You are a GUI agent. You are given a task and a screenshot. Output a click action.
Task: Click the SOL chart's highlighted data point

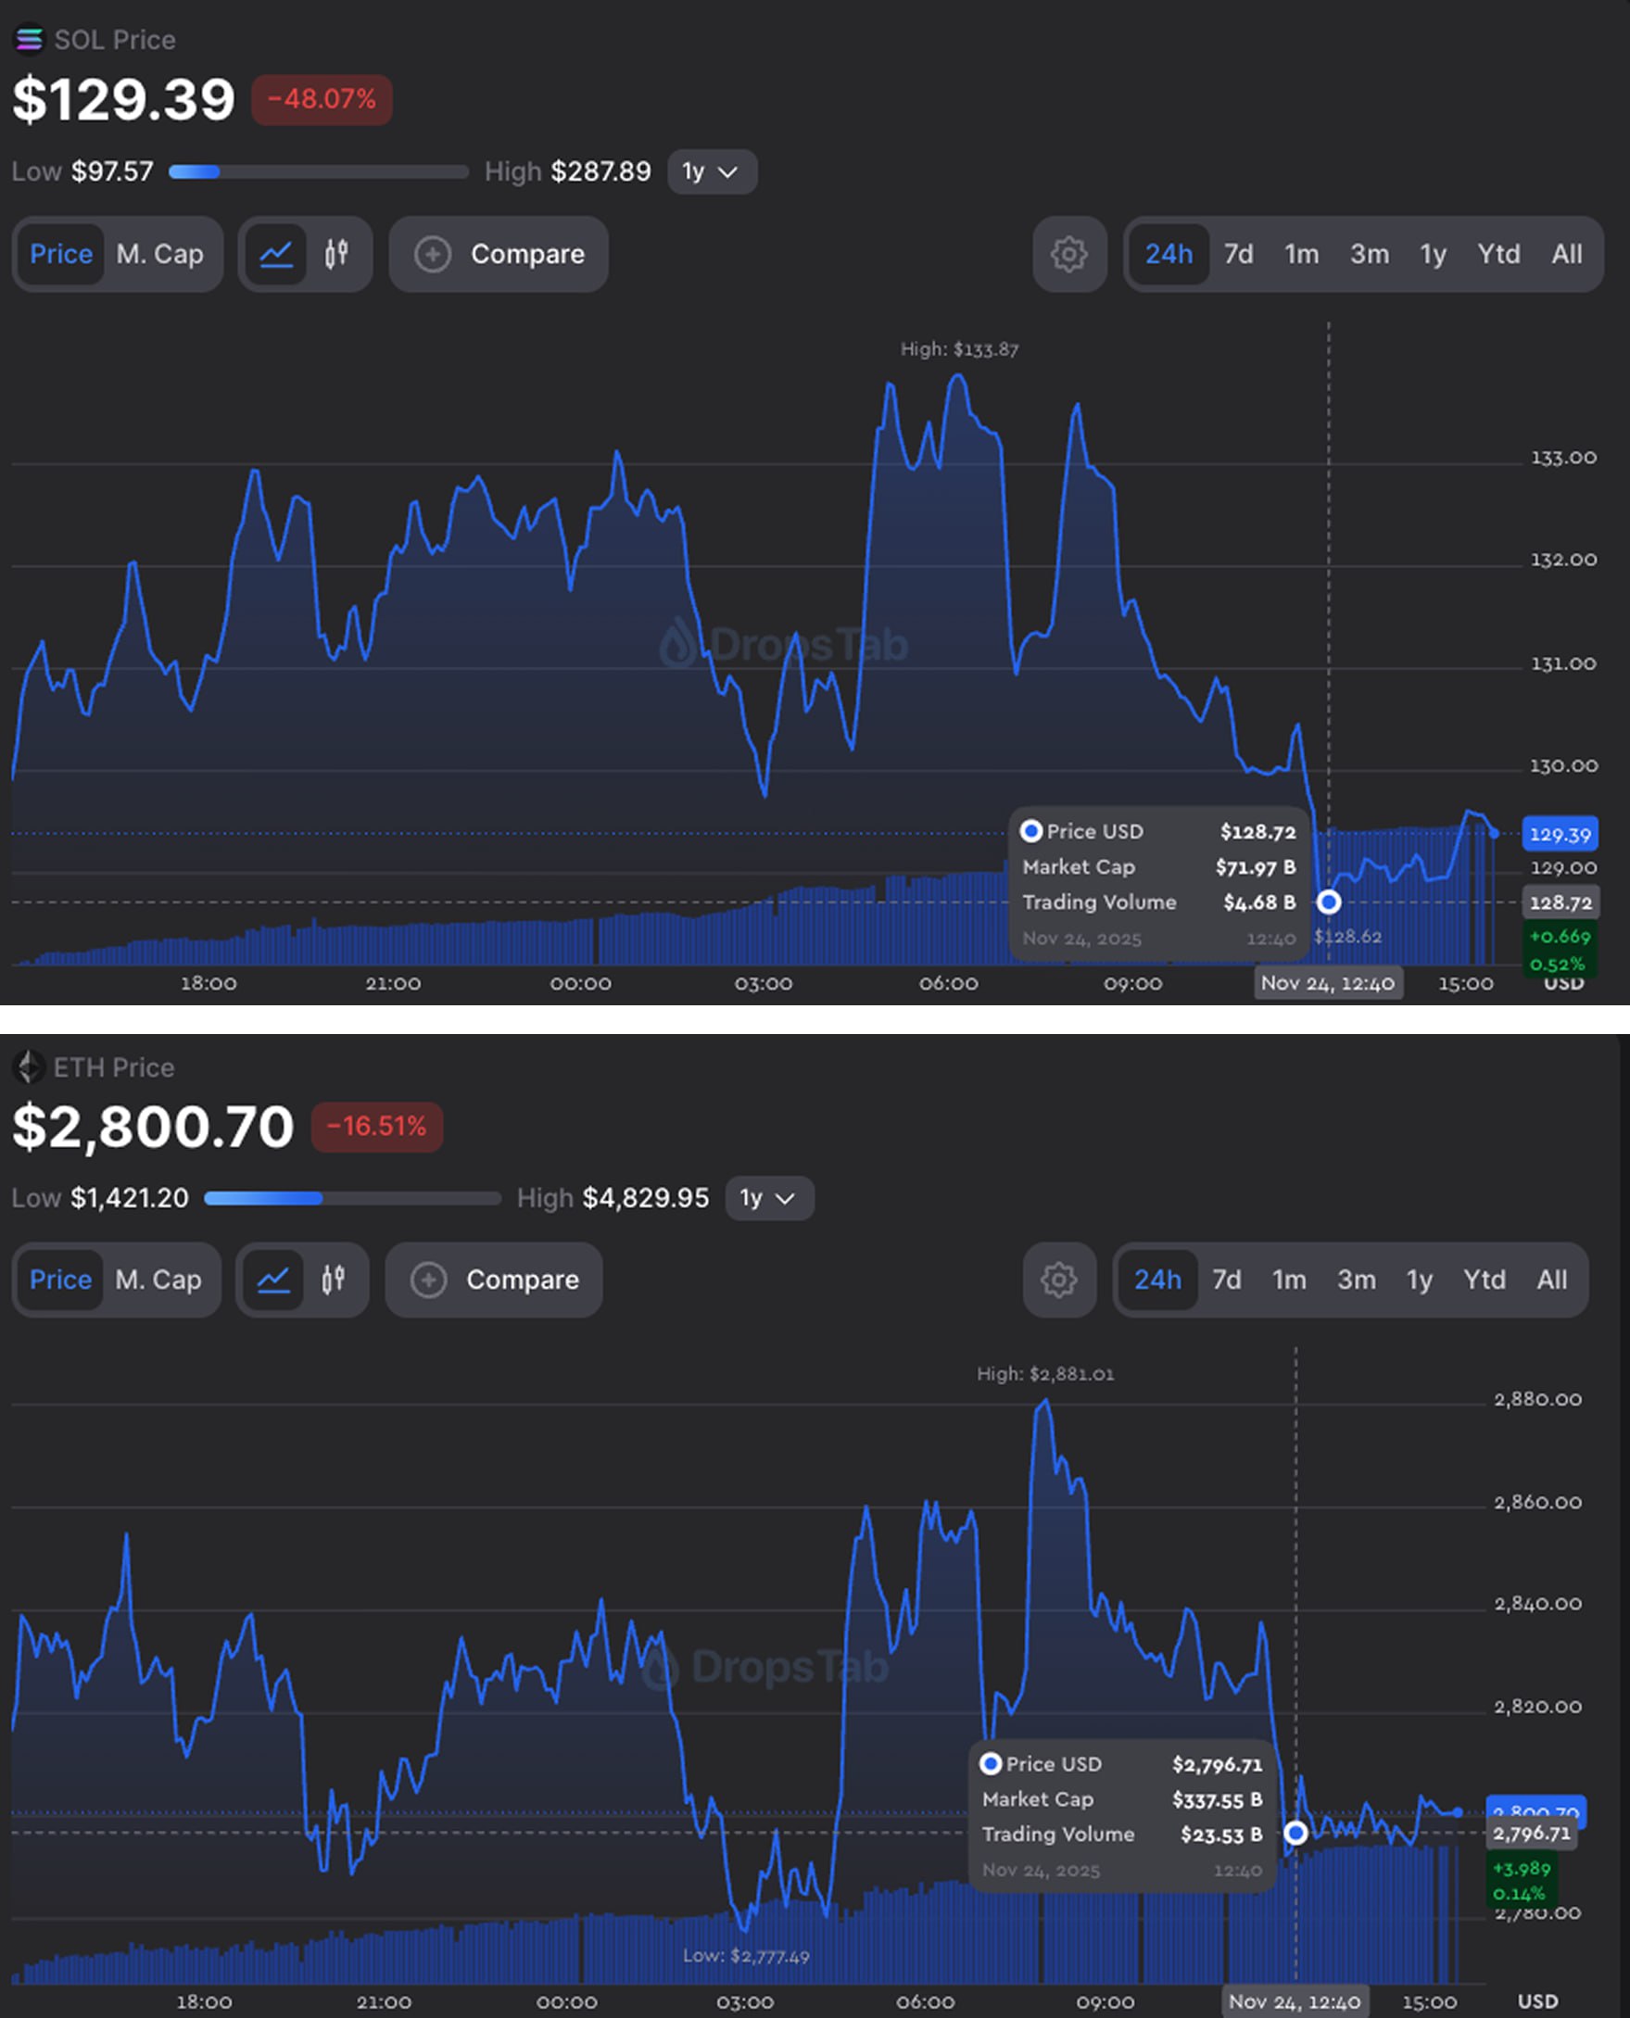coord(1328,902)
